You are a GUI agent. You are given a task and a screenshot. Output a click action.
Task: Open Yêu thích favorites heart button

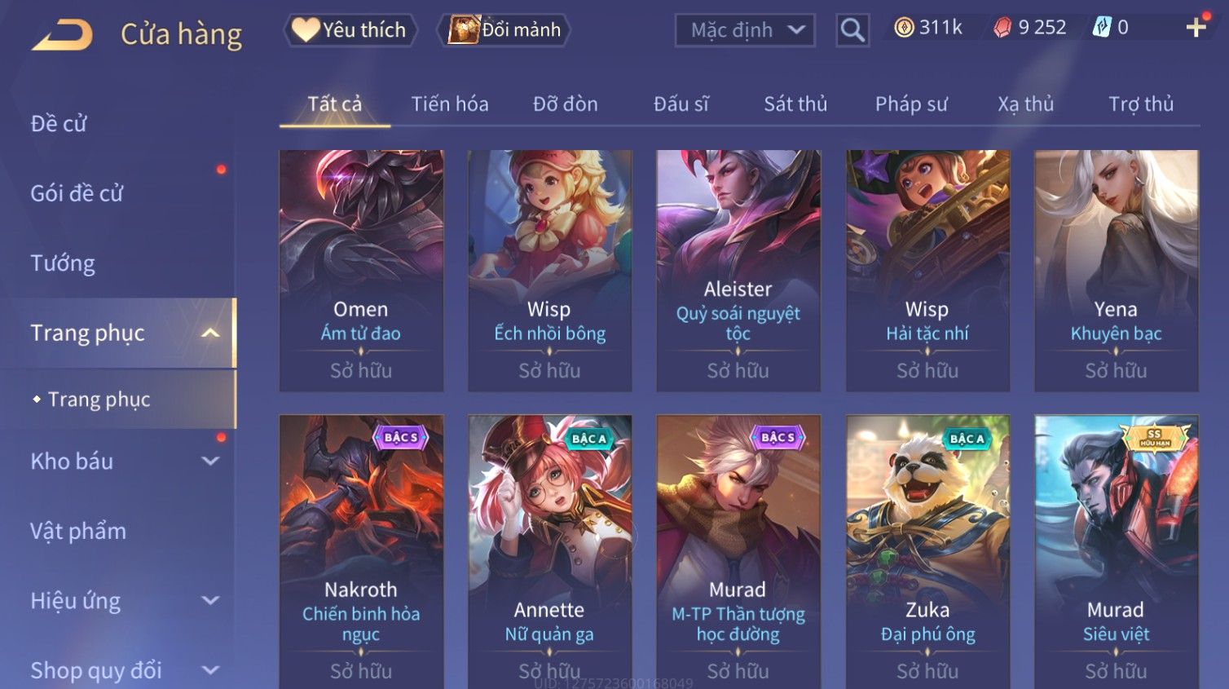click(350, 30)
